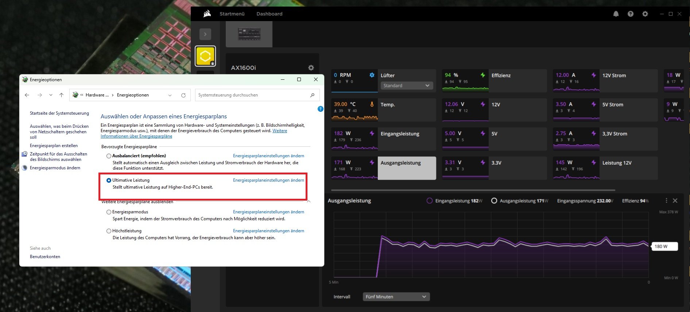This screenshot has width=690, height=312.
Task: Click the search magnifier in Systemsteuerung
Action: (312, 95)
